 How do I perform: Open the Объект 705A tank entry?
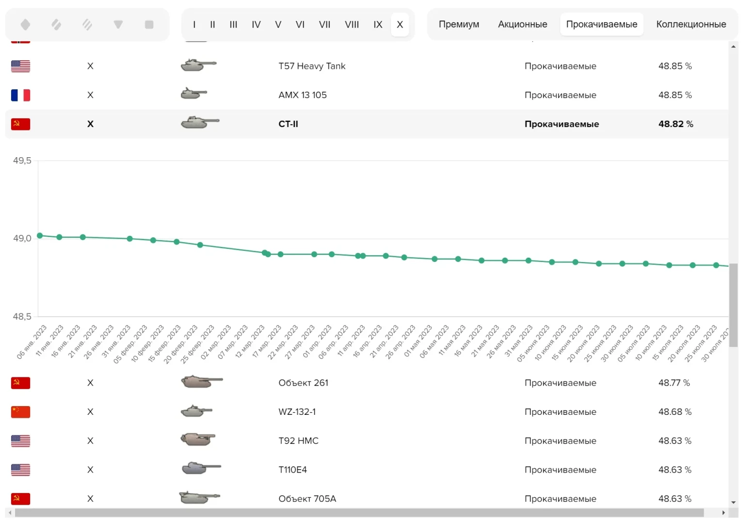pyautogui.click(x=307, y=499)
